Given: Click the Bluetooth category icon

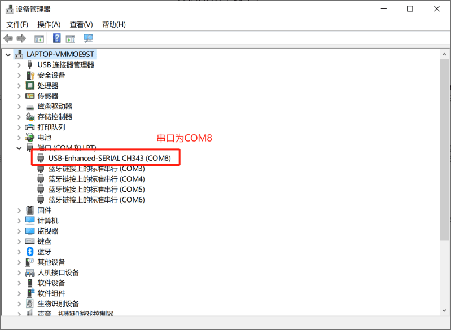Looking at the screenshot, I should coord(30,252).
